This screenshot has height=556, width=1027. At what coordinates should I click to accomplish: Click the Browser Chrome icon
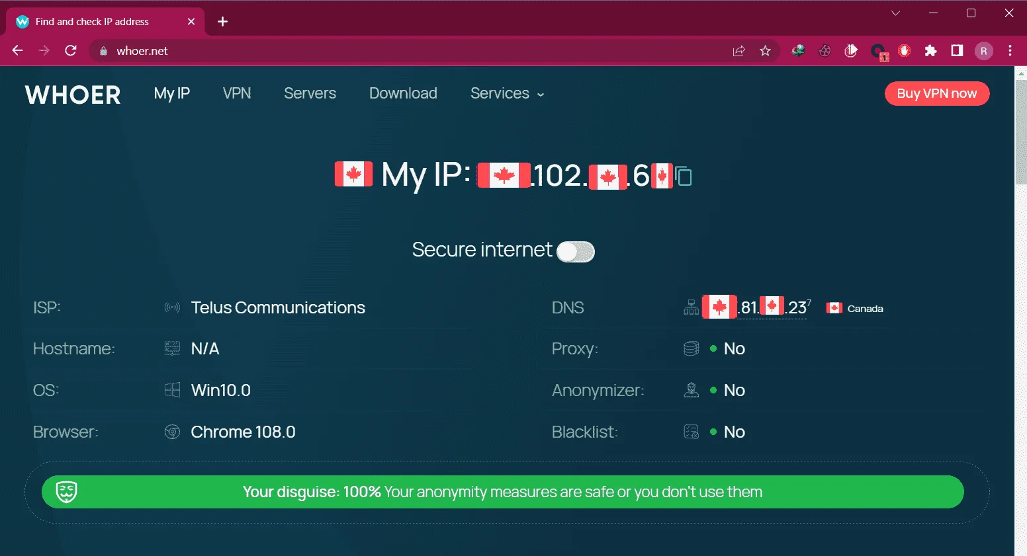pyautogui.click(x=172, y=432)
